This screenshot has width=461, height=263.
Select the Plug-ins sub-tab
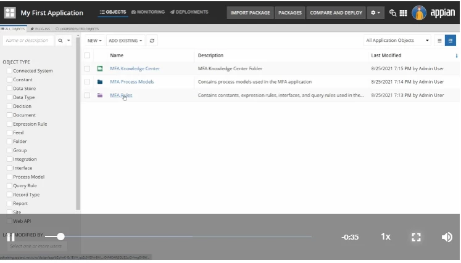[x=40, y=29]
